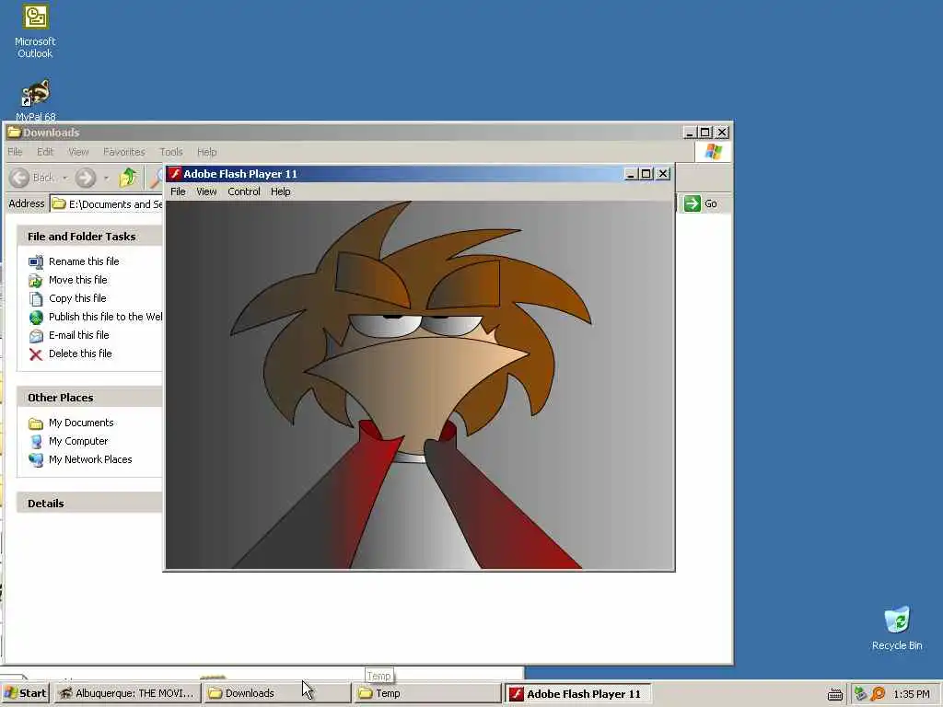Close the Adobe Flash Player window

(663, 174)
